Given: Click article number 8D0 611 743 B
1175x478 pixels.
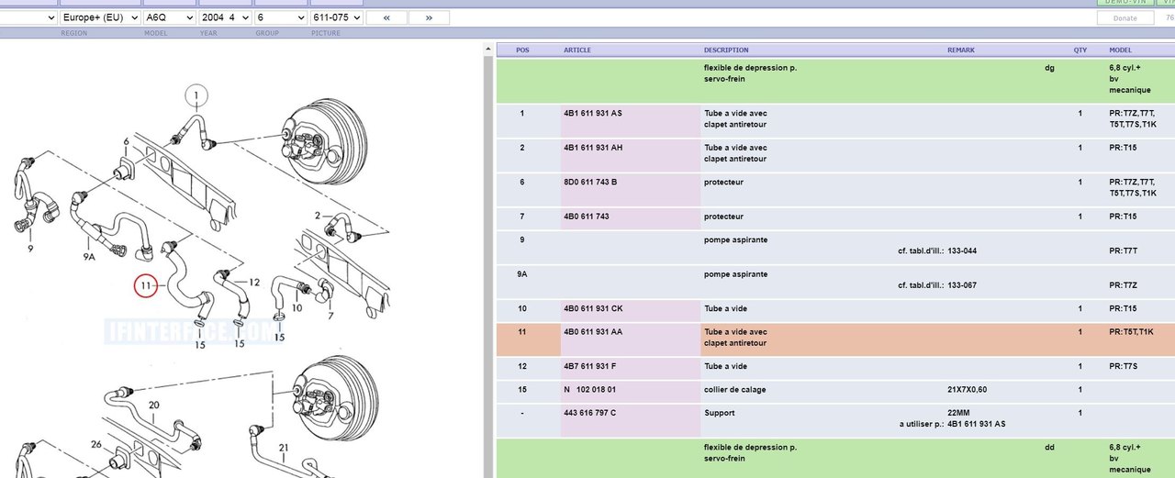Looking at the screenshot, I should click(590, 183).
